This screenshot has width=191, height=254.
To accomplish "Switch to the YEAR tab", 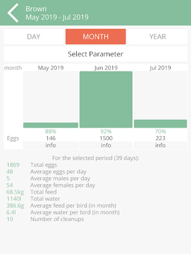I will (x=157, y=37).
